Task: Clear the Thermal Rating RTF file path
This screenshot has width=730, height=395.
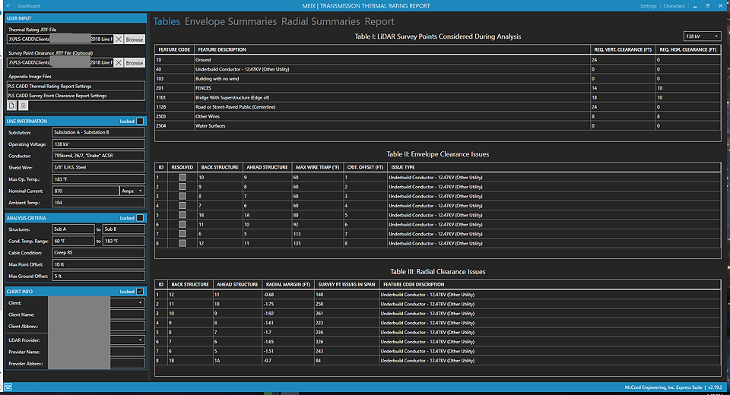Action: 118,39
